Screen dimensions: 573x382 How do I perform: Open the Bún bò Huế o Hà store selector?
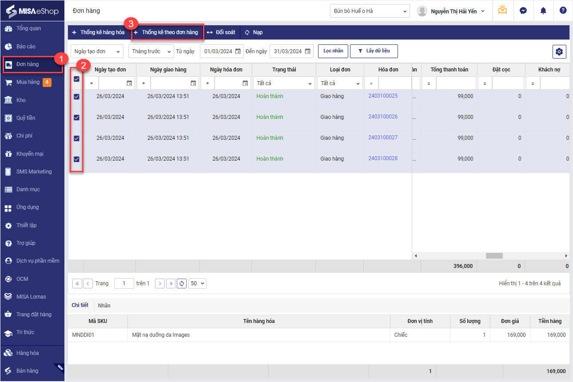(370, 11)
